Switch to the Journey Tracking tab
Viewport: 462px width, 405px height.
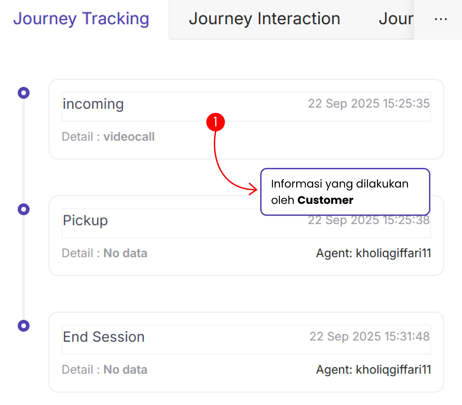81,19
